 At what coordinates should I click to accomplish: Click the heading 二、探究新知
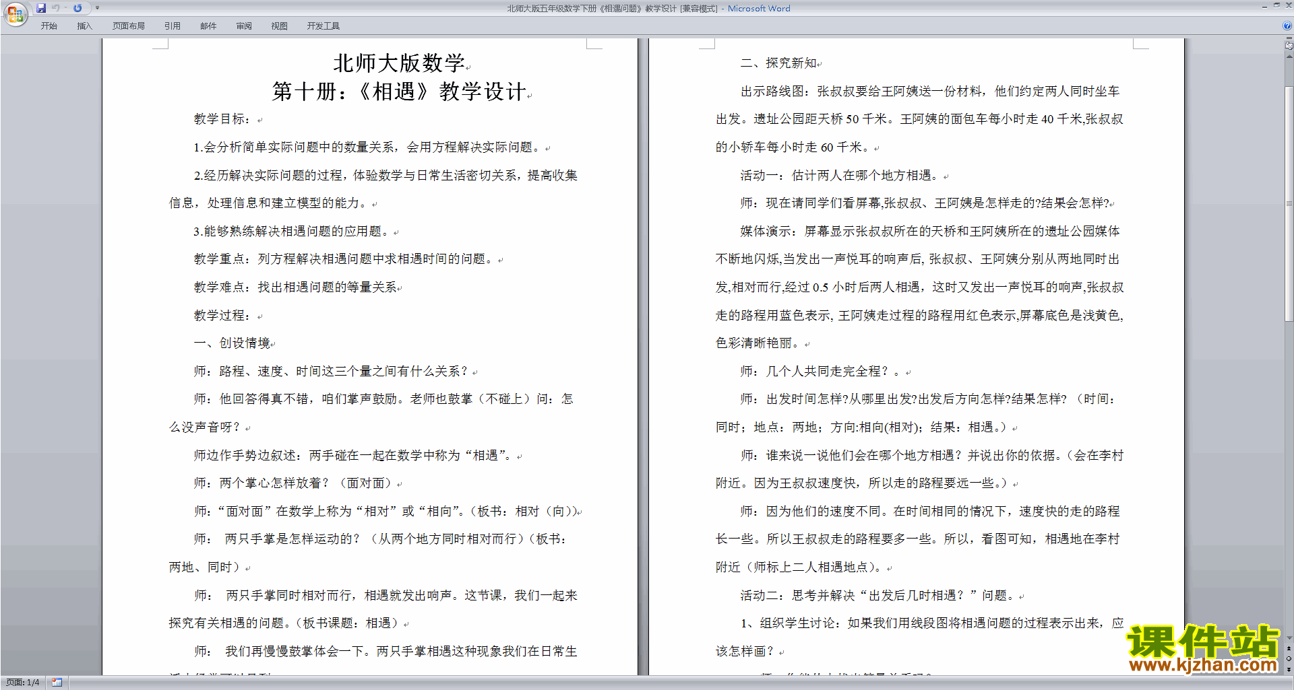click(x=778, y=63)
